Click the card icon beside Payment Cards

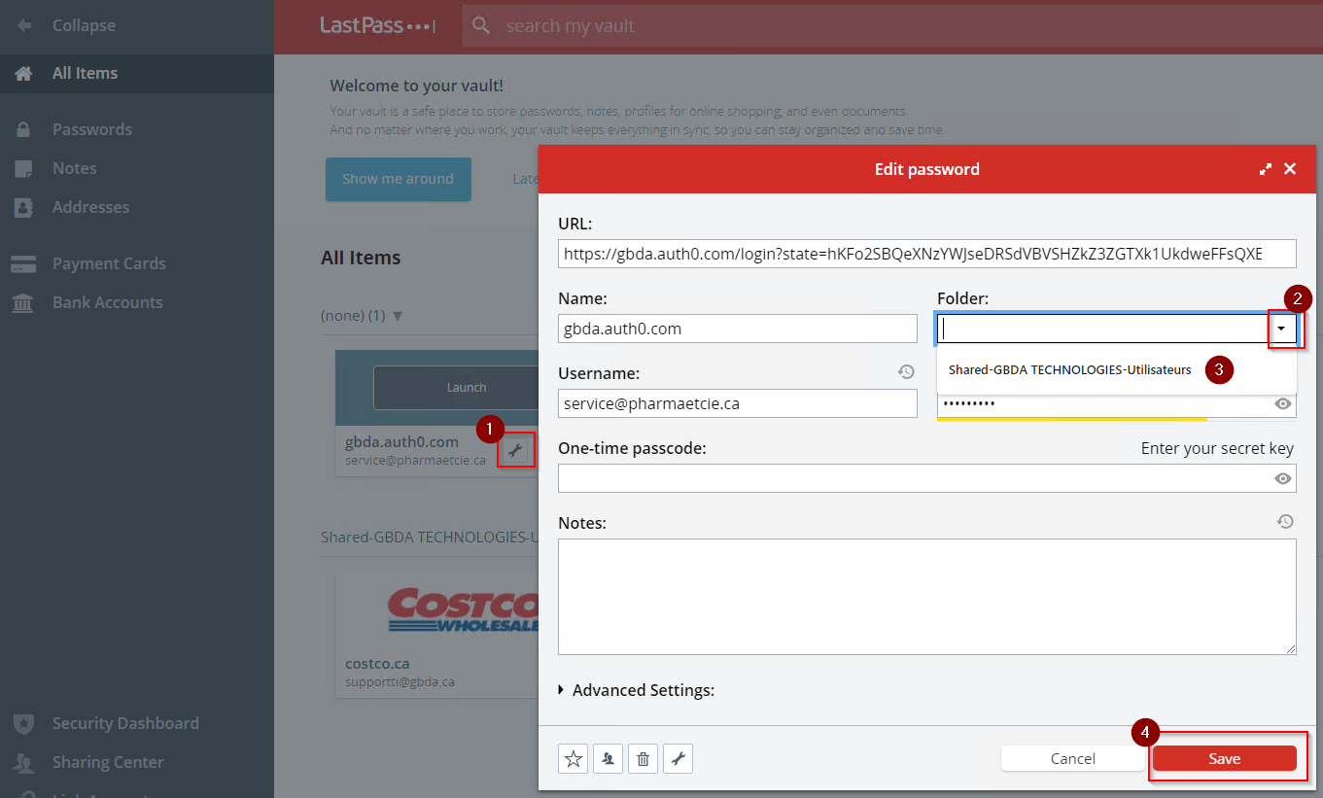pyautogui.click(x=23, y=263)
